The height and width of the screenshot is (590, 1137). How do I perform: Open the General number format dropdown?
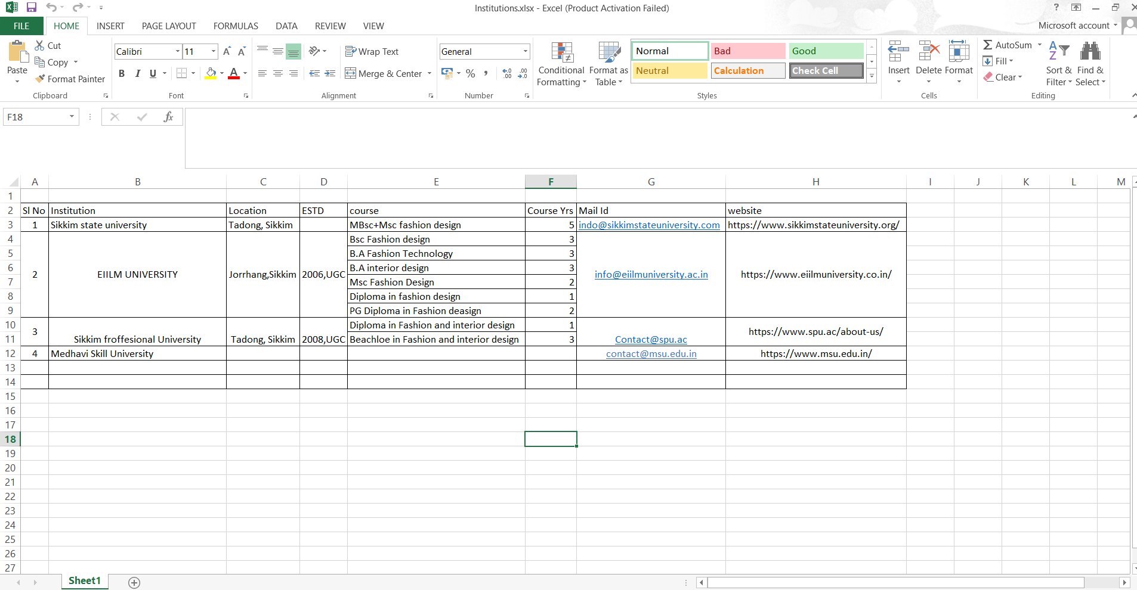[526, 51]
